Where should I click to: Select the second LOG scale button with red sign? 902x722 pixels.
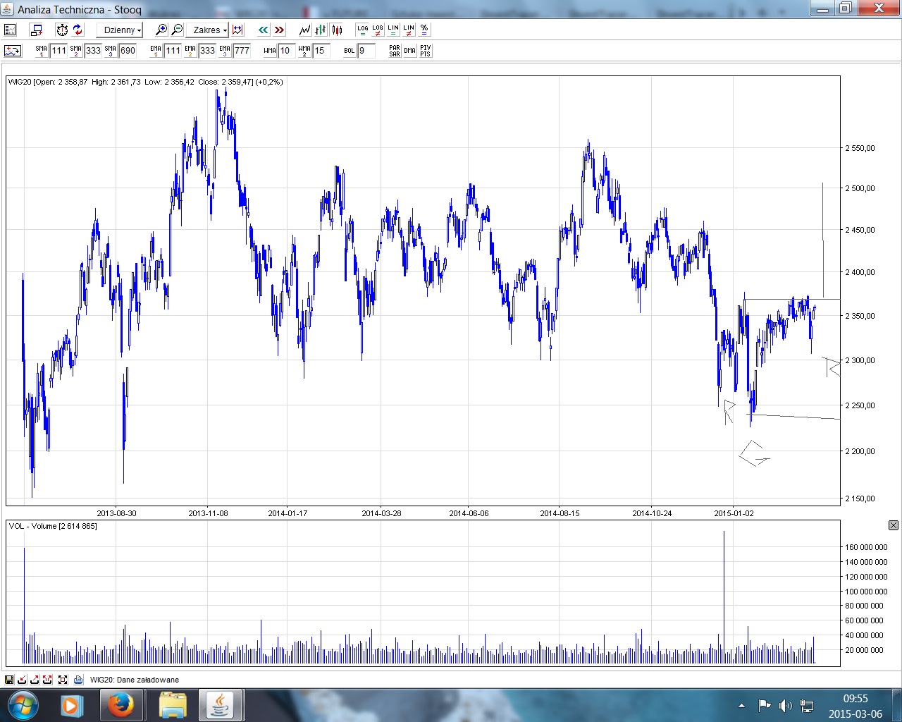pos(378,30)
